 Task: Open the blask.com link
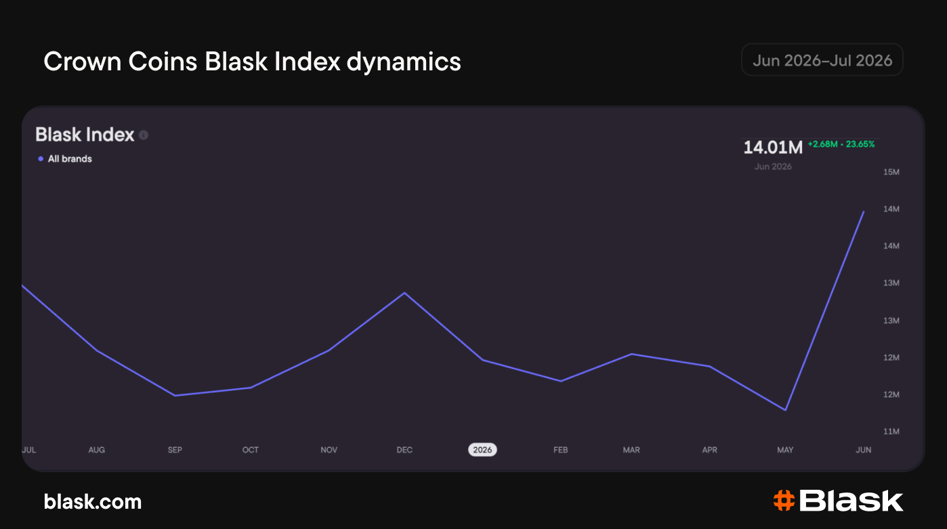pos(93,501)
